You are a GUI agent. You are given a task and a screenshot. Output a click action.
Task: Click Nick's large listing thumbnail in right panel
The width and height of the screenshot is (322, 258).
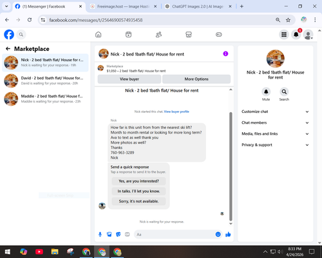tap(276, 59)
